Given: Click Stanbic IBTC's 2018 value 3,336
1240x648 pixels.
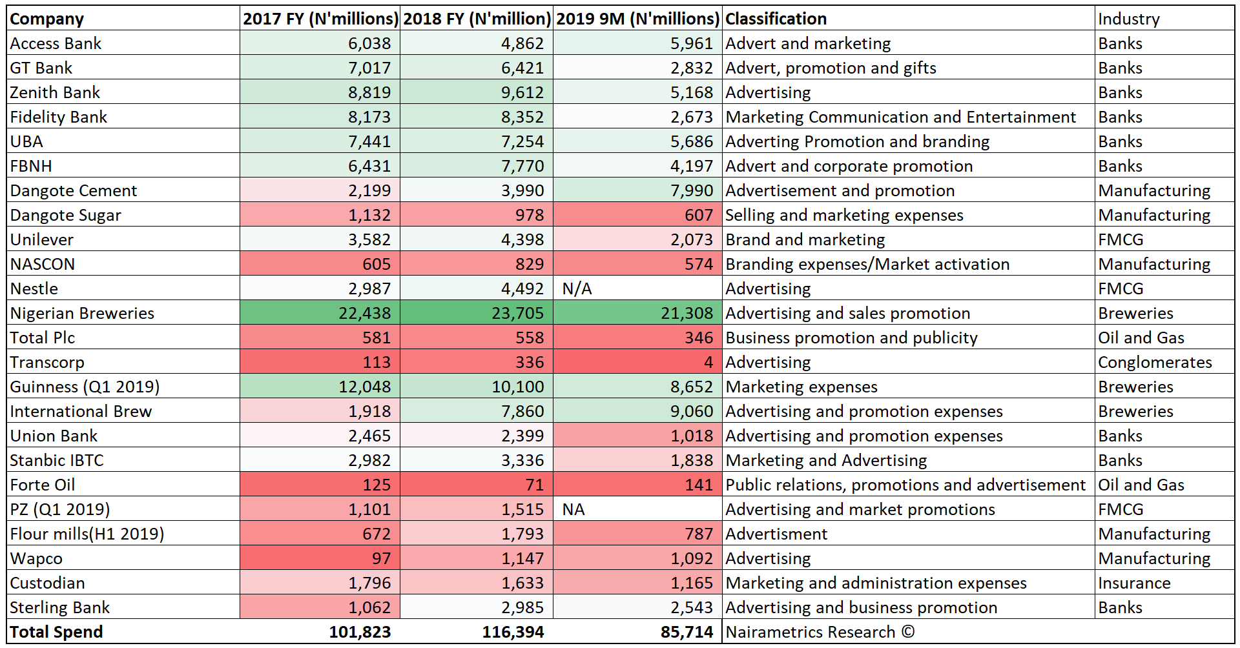Looking at the screenshot, I should [477, 460].
